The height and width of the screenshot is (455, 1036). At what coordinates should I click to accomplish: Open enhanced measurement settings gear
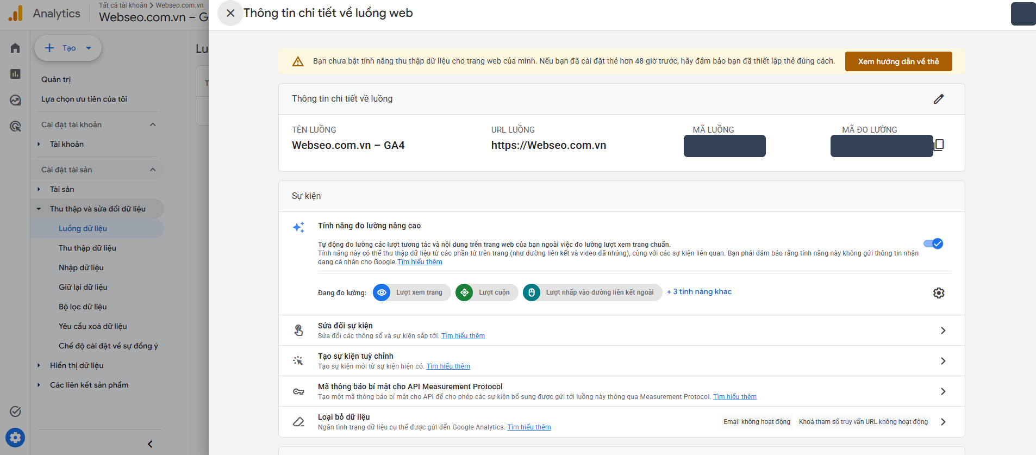point(939,293)
